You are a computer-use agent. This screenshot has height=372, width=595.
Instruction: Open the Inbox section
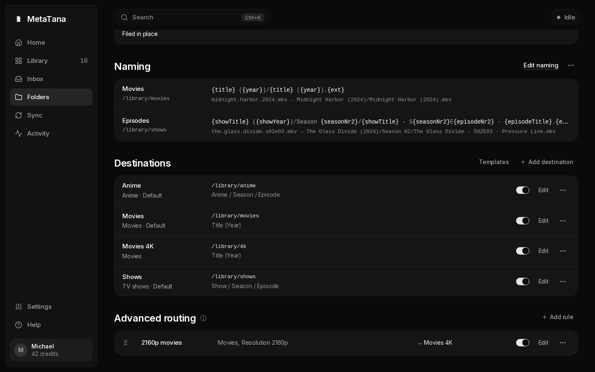click(x=51, y=79)
